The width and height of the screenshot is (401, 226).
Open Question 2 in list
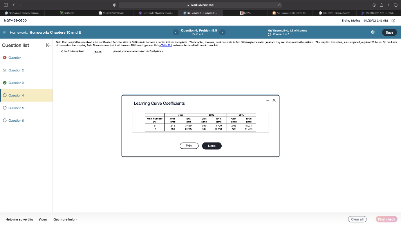pyautogui.click(x=16, y=70)
